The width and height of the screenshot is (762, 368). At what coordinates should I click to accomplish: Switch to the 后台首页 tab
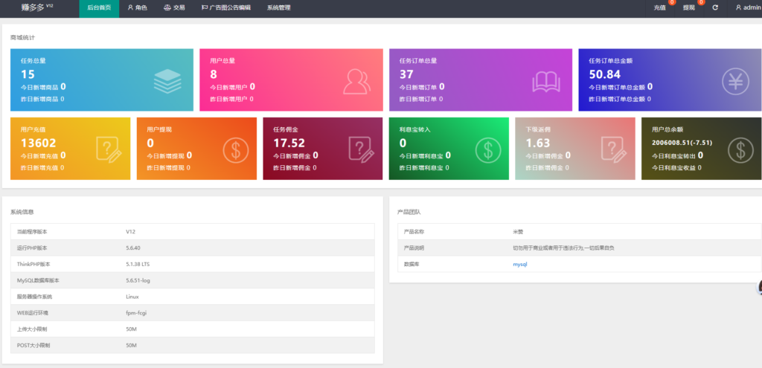click(99, 7)
